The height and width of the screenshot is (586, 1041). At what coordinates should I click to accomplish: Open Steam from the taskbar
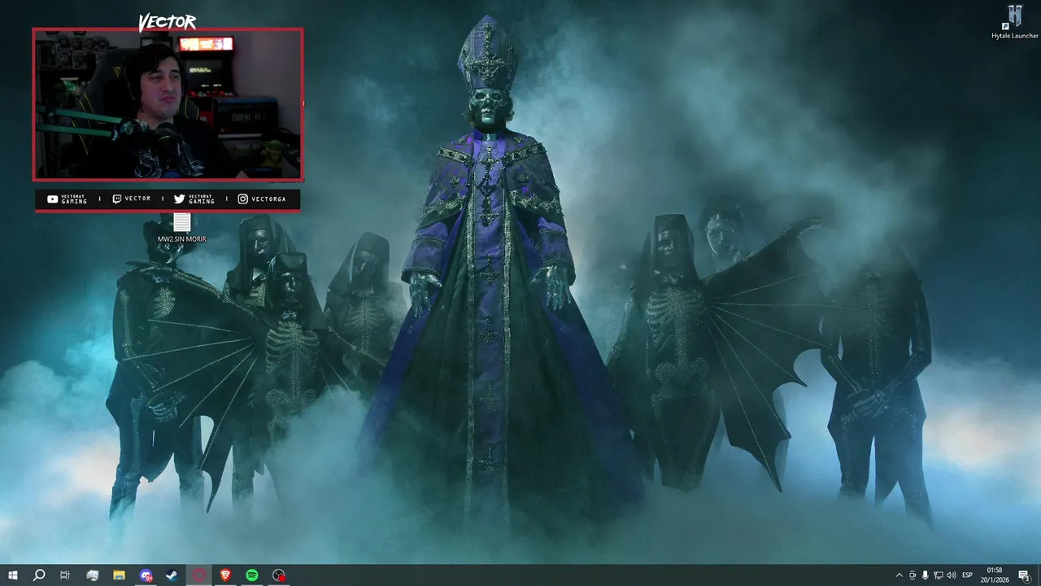point(172,575)
